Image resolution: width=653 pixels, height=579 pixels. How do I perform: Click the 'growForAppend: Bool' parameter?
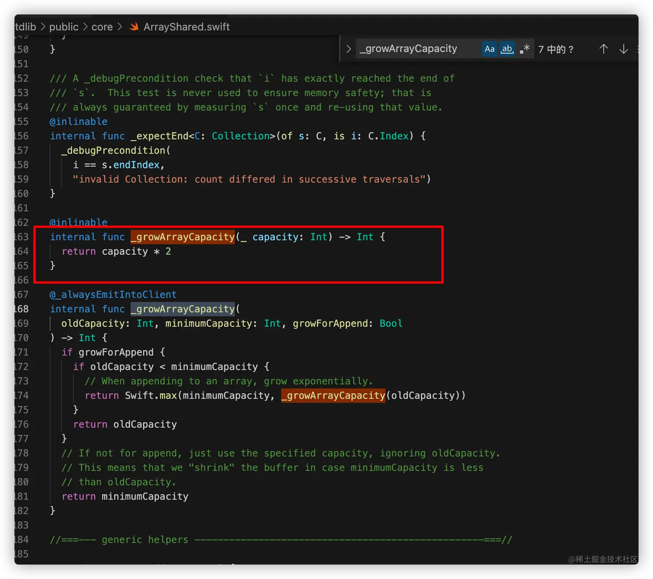coord(348,323)
